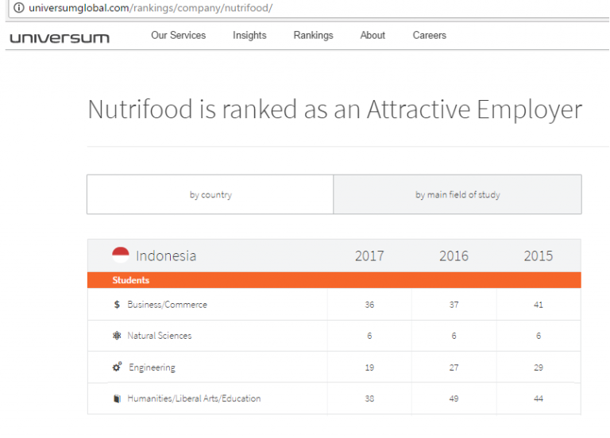Click the atom icon for Natural Sciences
Image resolution: width=610 pixels, height=438 pixels.
(118, 336)
